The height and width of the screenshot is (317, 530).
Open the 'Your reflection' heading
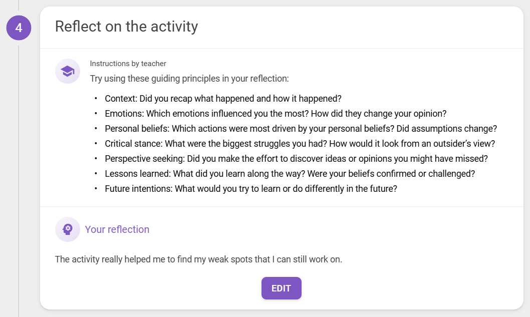(117, 229)
